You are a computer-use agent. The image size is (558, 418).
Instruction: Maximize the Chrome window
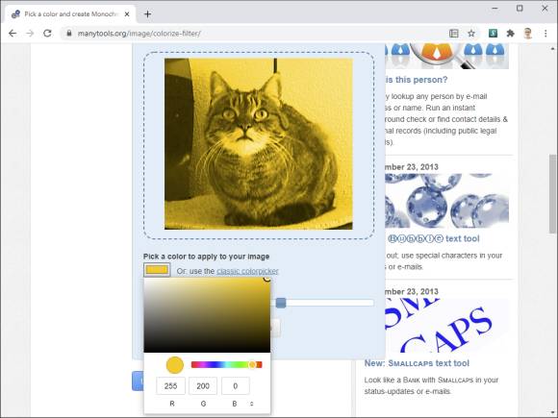tap(520, 8)
